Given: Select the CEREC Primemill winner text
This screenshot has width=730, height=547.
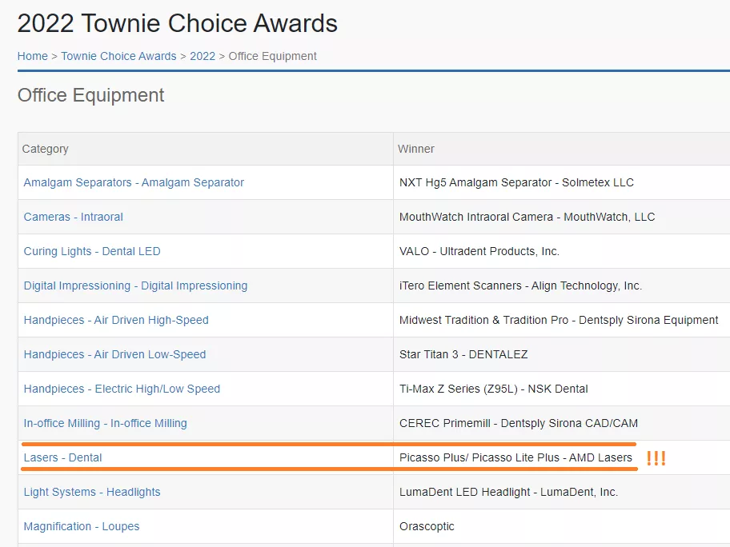Looking at the screenshot, I should [519, 423].
